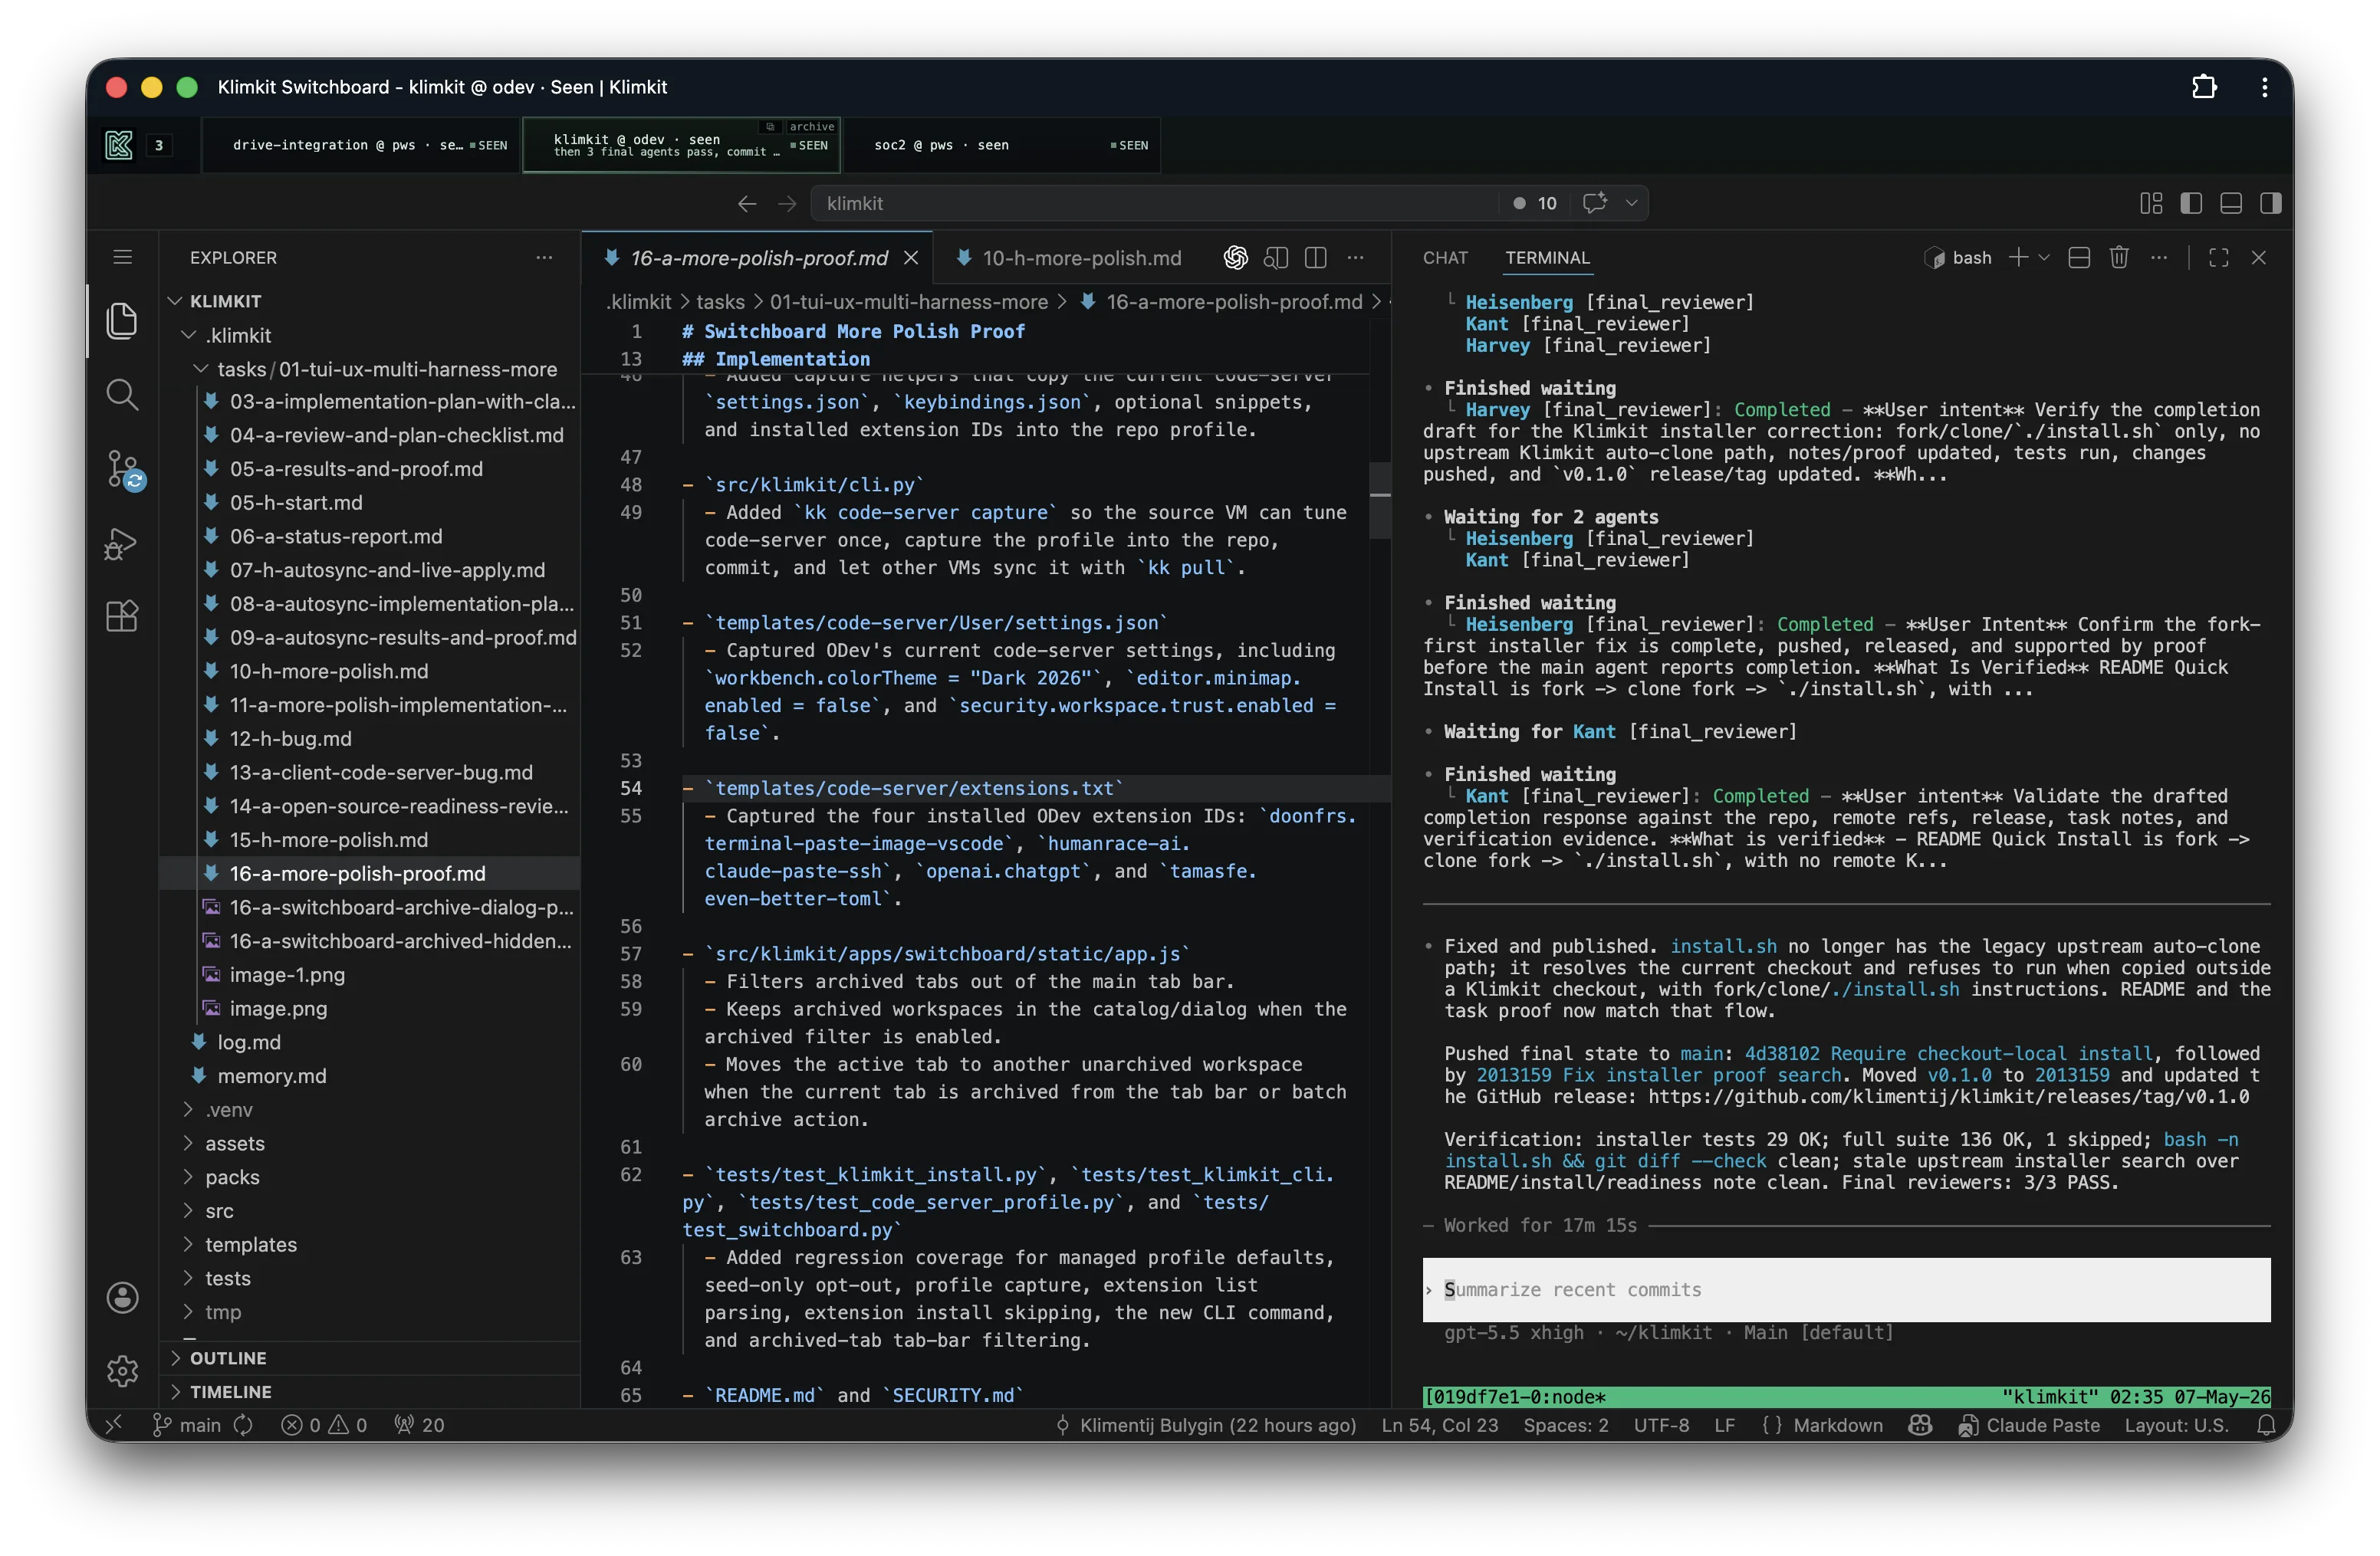
Task: Click the extensions puzzle icon in title bar
Action: [x=2204, y=87]
